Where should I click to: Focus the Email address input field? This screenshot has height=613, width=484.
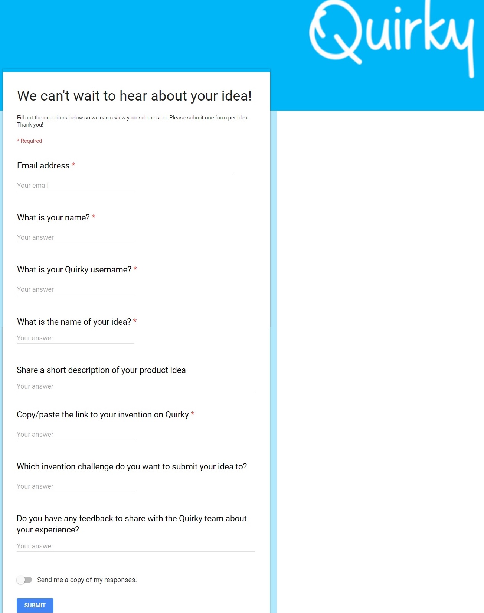tap(76, 186)
